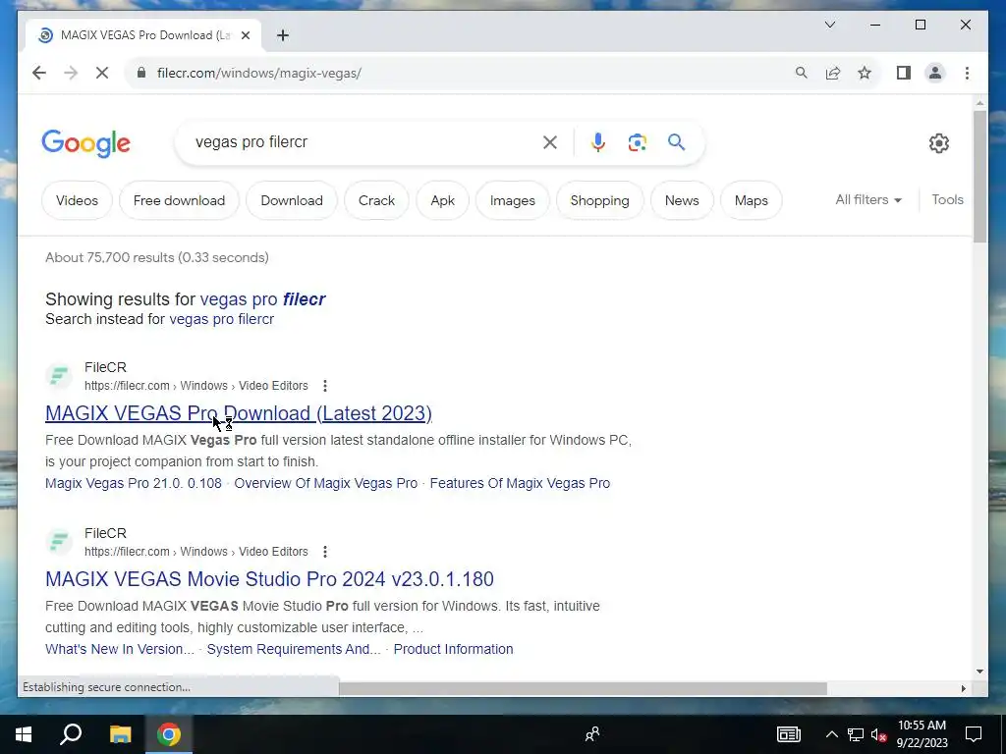Open the People icon in the taskbar
This screenshot has width=1006, height=754.
(592, 734)
